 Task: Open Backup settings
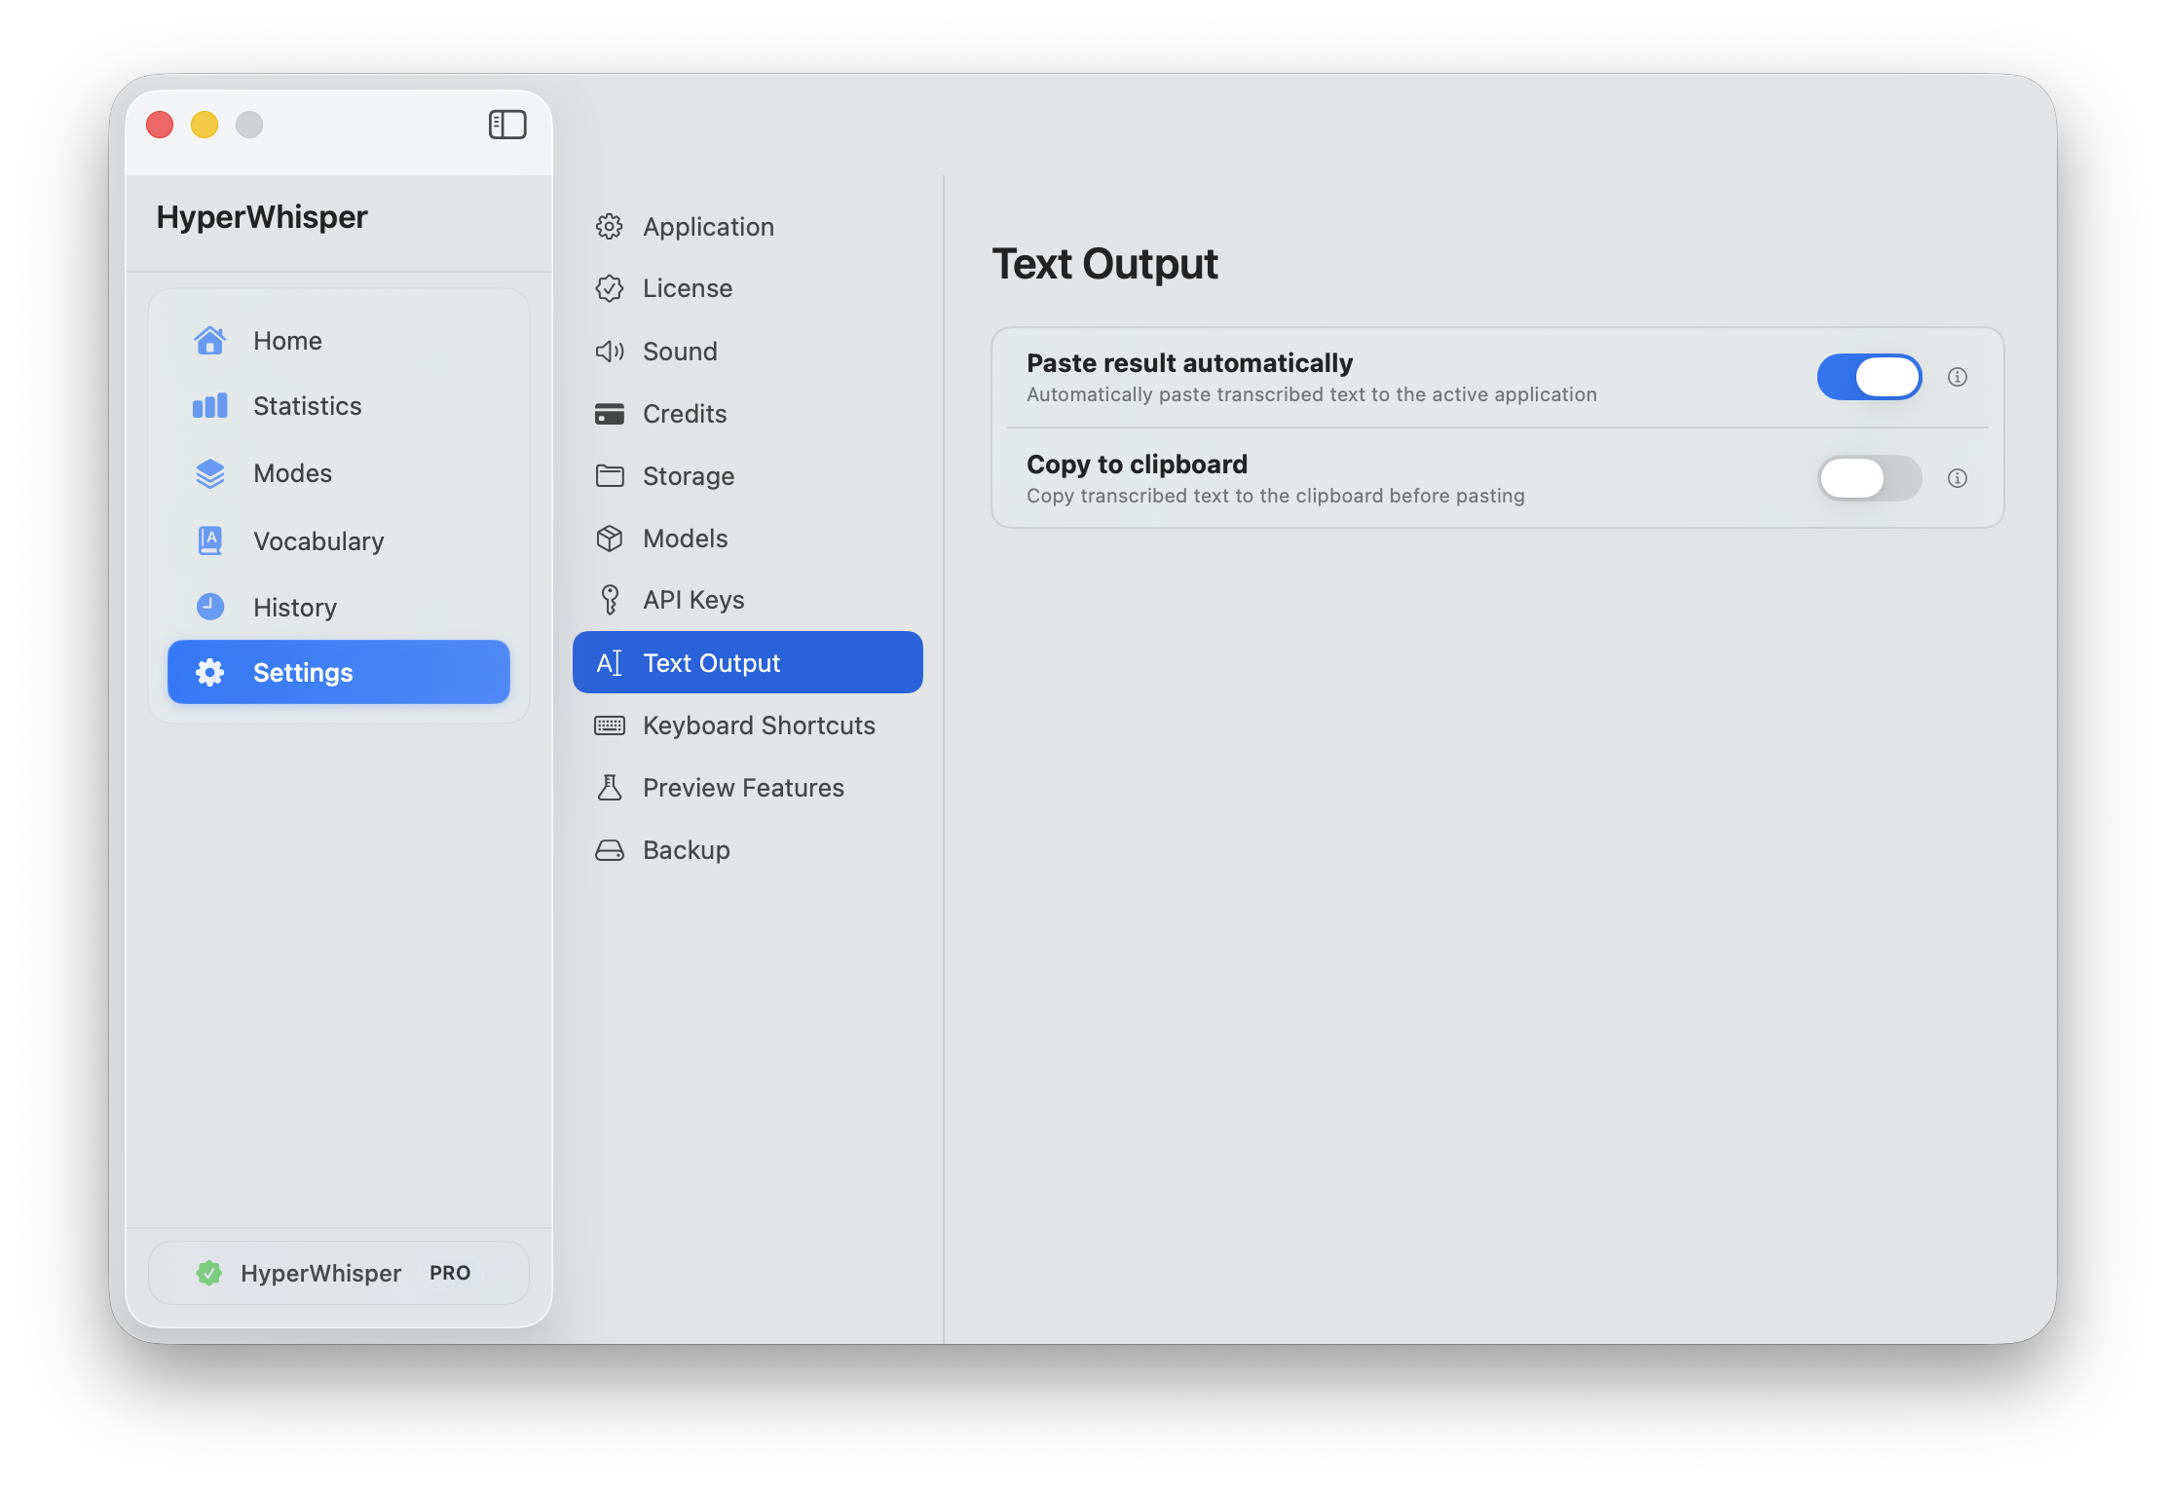click(748, 850)
